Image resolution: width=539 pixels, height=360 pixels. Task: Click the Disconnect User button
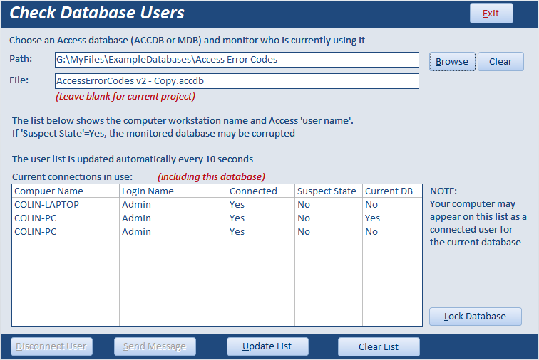51,346
